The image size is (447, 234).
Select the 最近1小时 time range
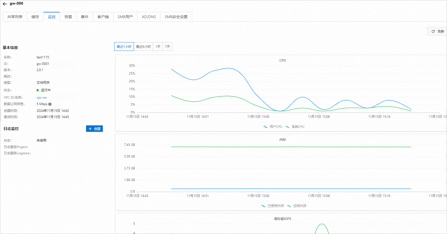click(x=124, y=46)
